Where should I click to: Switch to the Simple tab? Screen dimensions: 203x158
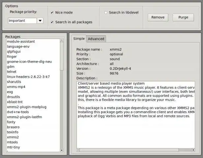tap(79, 39)
